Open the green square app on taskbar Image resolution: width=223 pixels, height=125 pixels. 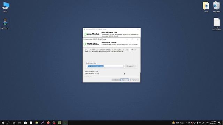[60, 123]
